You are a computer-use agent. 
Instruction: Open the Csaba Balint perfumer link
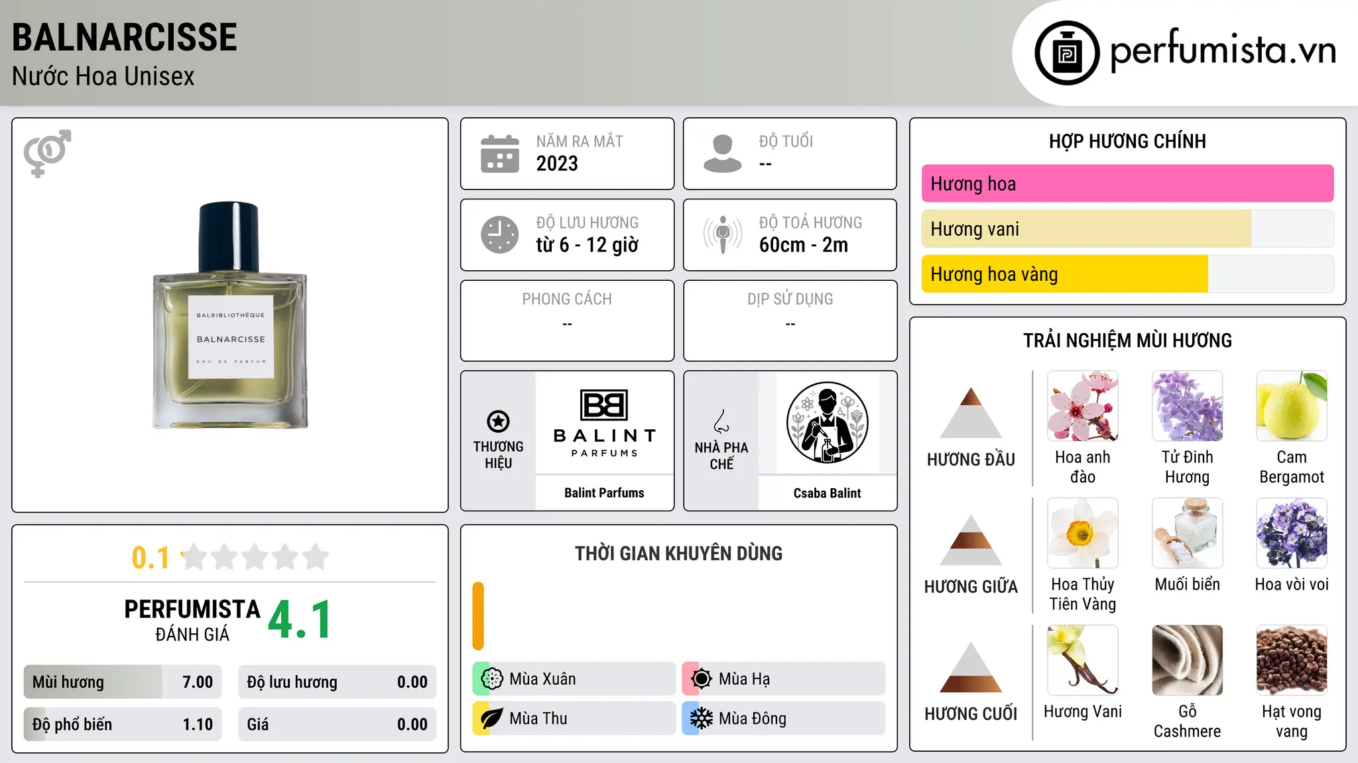[827, 493]
